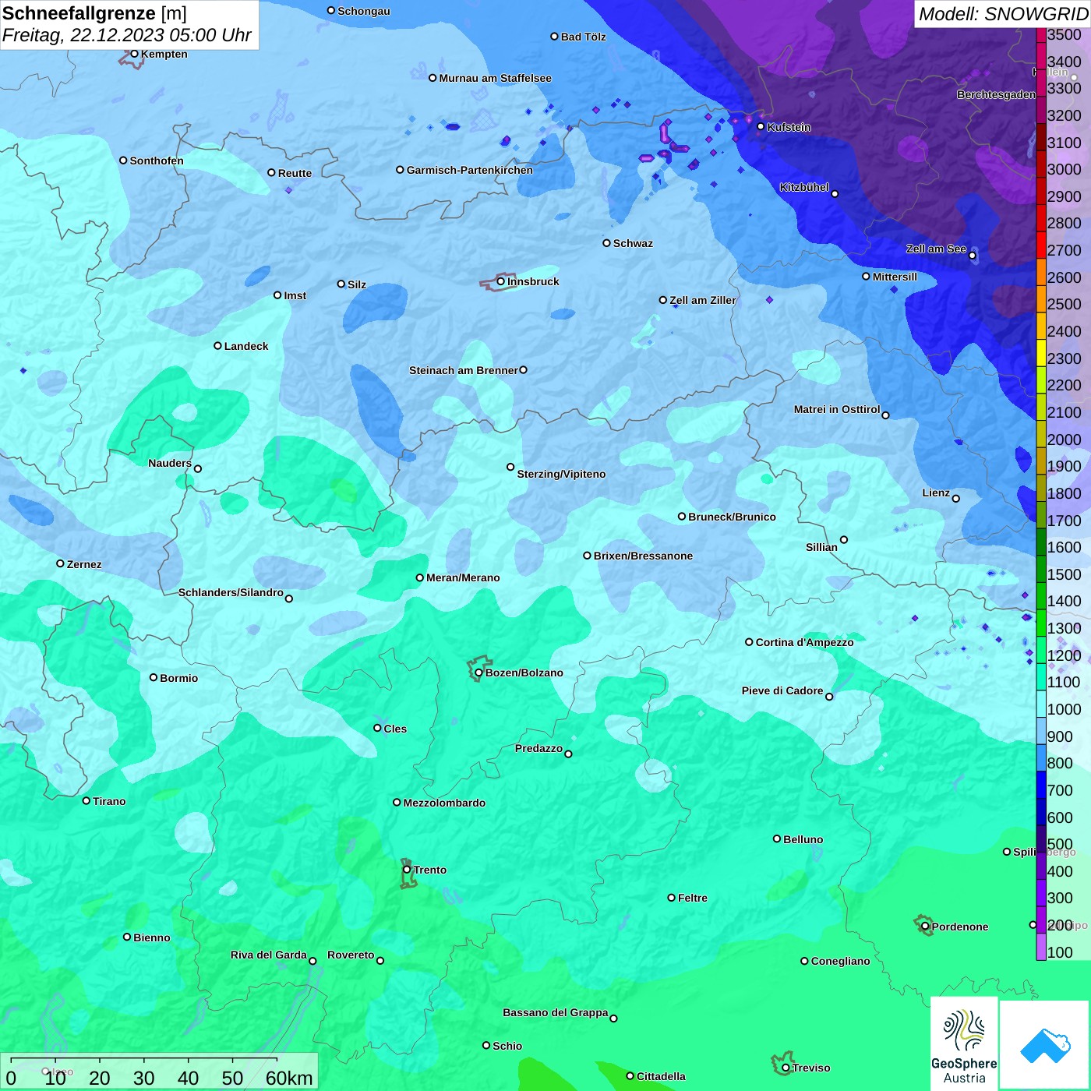Image resolution: width=1091 pixels, height=1091 pixels.
Task: Click the Matrei in Osttirol label
Action: click(837, 409)
